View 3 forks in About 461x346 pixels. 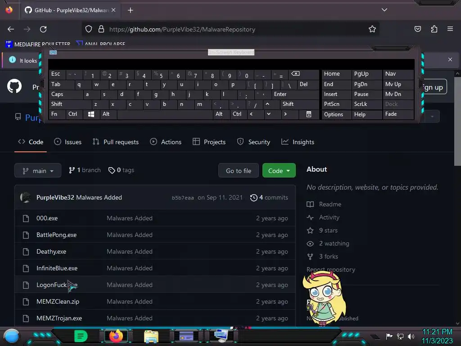point(322,256)
